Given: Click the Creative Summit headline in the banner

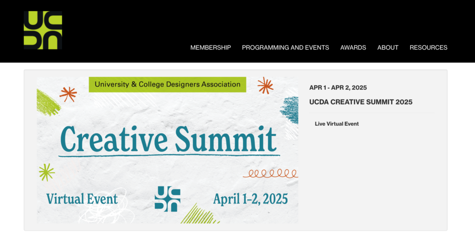Looking at the screenshot, I should click(x=168, y=139).
